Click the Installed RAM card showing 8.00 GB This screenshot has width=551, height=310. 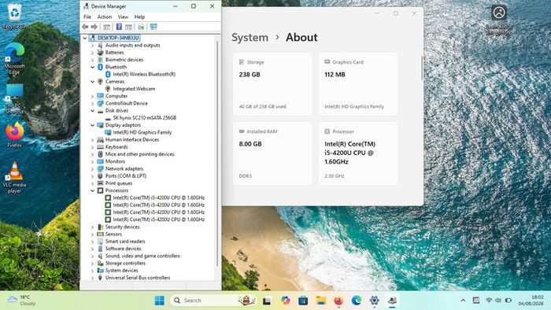tap(272, 153)
